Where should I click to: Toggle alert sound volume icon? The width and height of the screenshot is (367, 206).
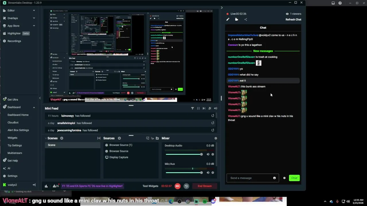pos(216,108)
